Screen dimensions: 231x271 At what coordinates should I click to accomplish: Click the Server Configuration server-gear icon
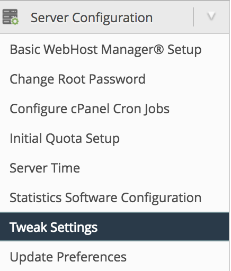click(x=11, y=17)
